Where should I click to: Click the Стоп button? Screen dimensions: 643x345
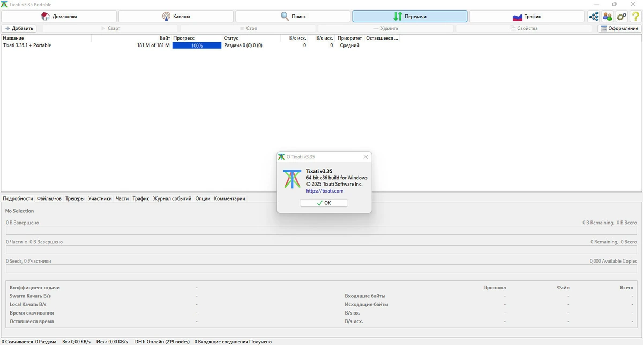[x=249, y=28]
